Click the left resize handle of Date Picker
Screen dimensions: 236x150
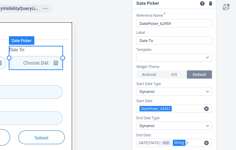(x=9, y=58)
